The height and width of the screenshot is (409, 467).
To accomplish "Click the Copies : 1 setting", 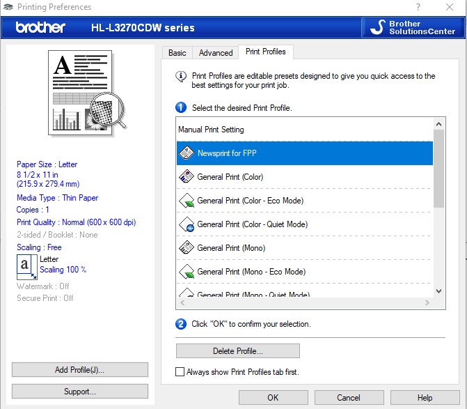I will click(33, 210).
